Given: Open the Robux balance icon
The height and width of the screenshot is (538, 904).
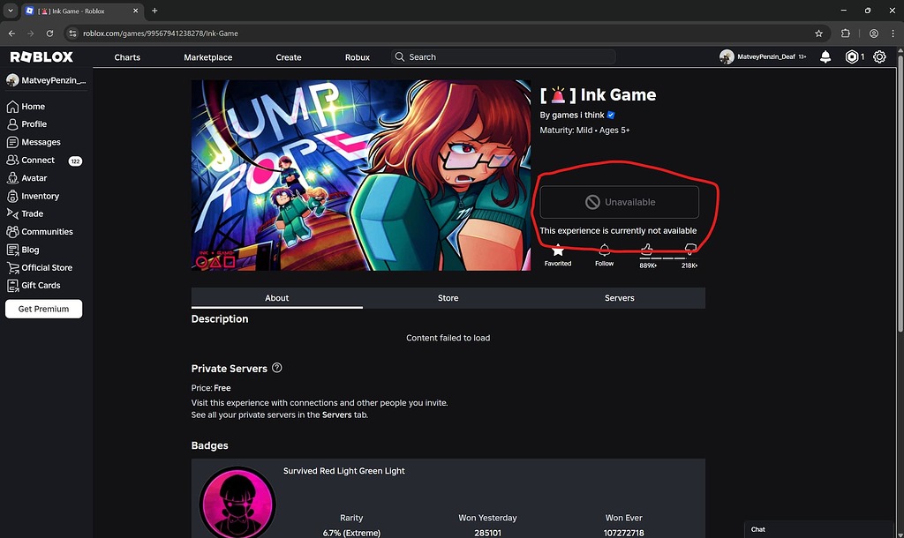Looking at the screenshot, I should coord(852,57).
